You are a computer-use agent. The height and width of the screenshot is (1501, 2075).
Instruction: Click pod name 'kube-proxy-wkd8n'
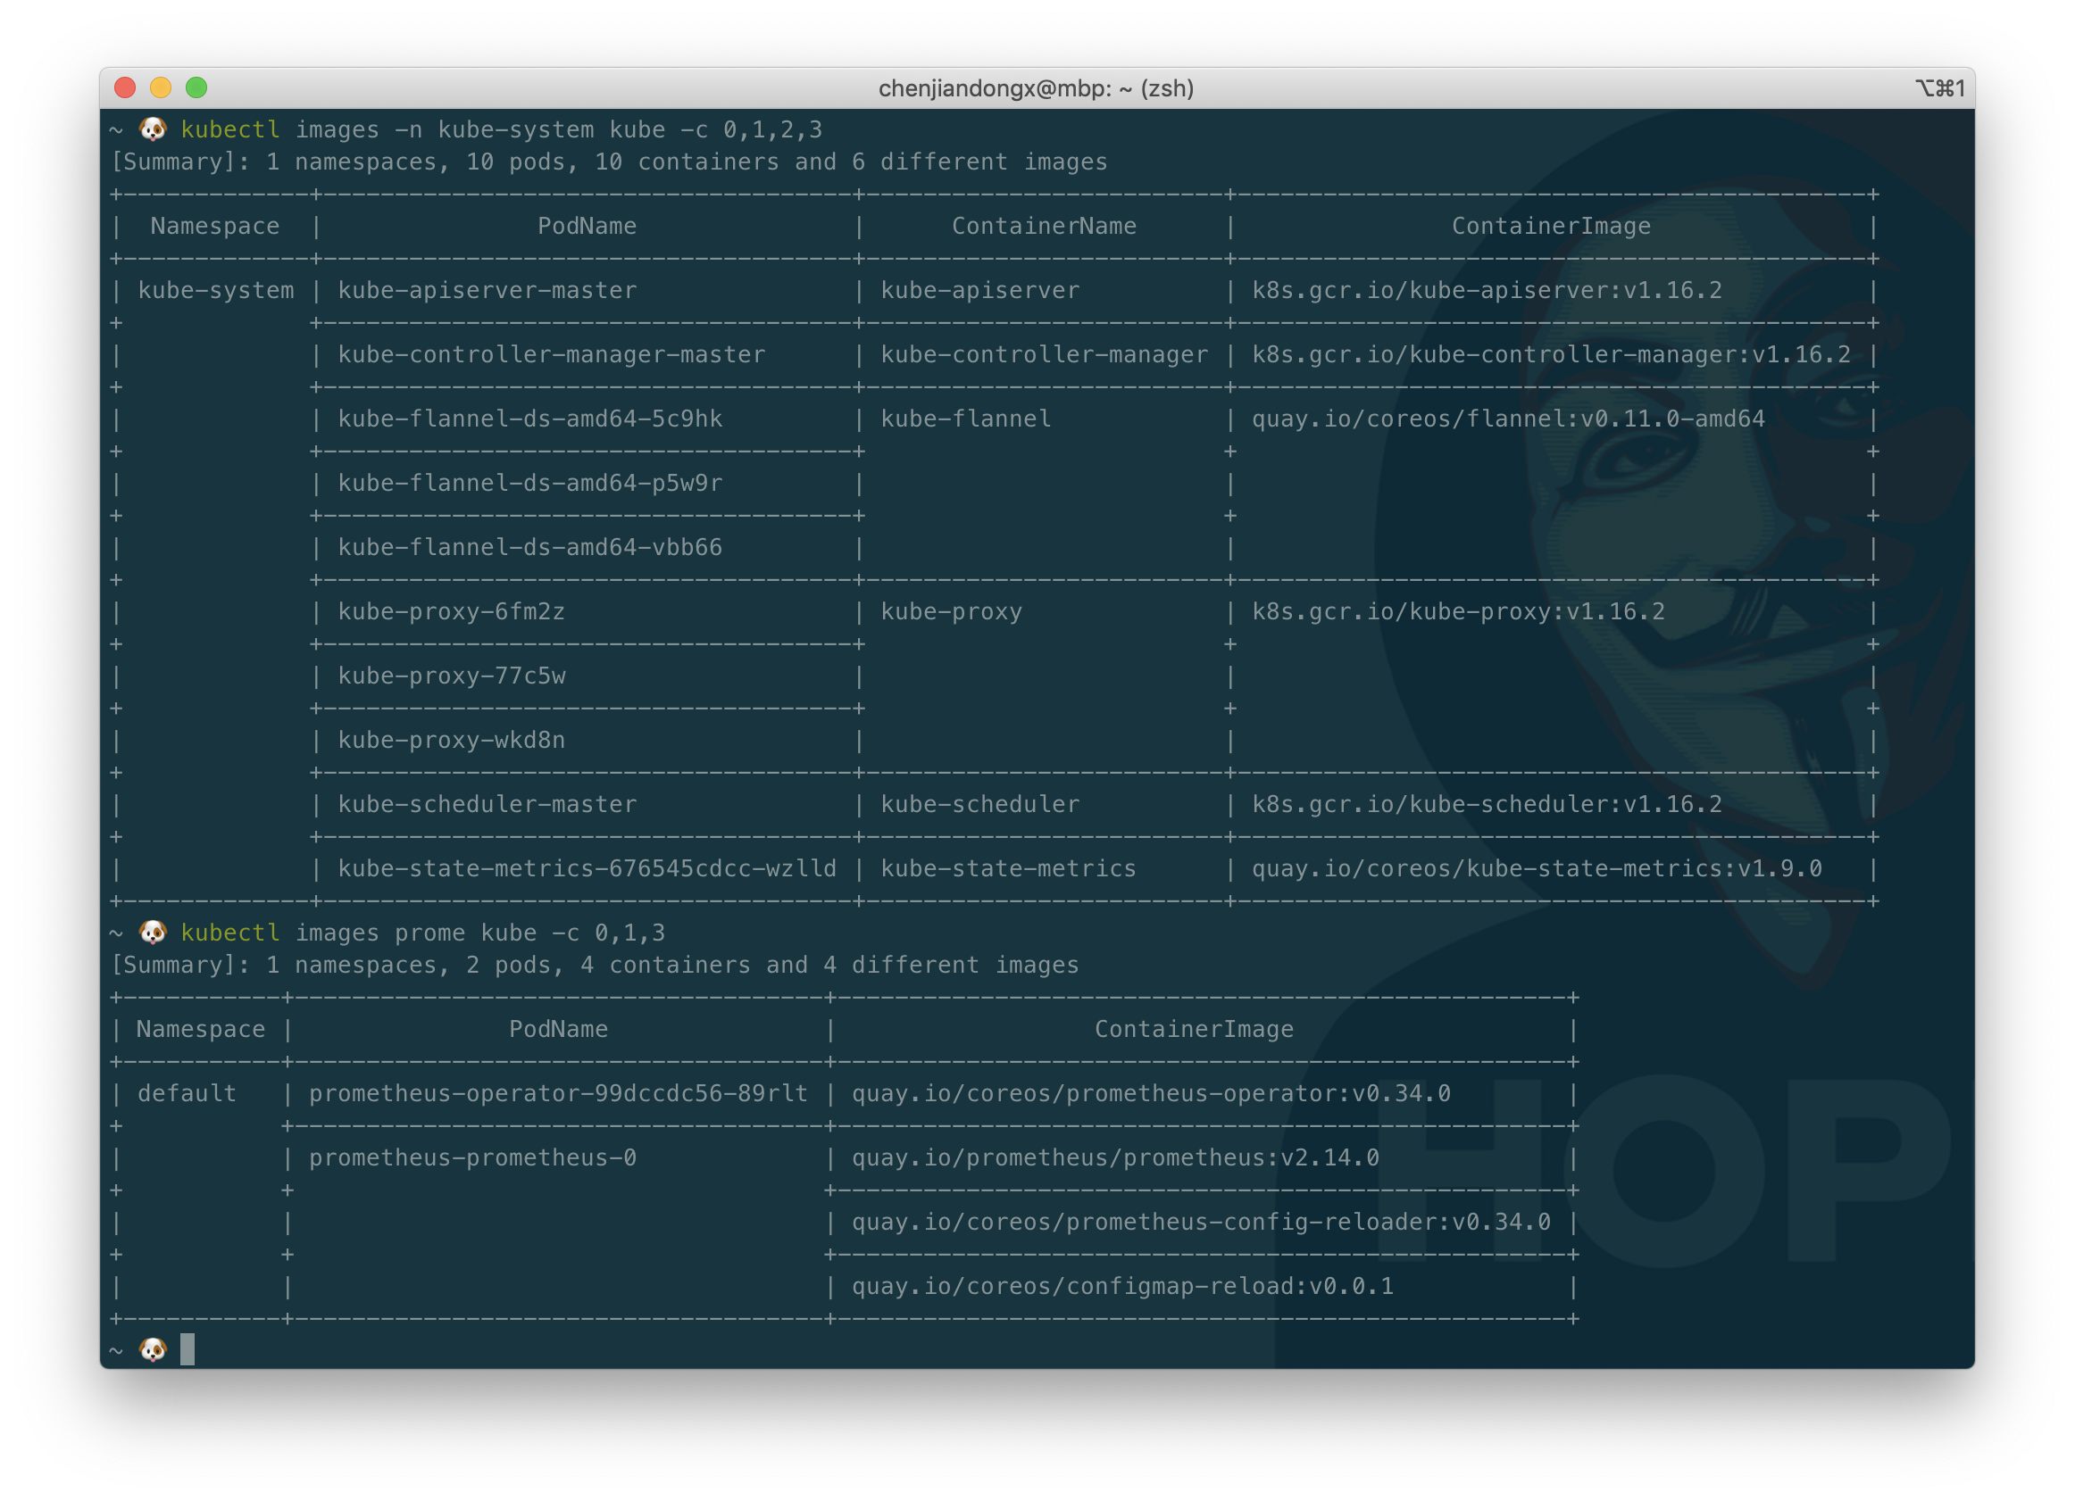451,740
